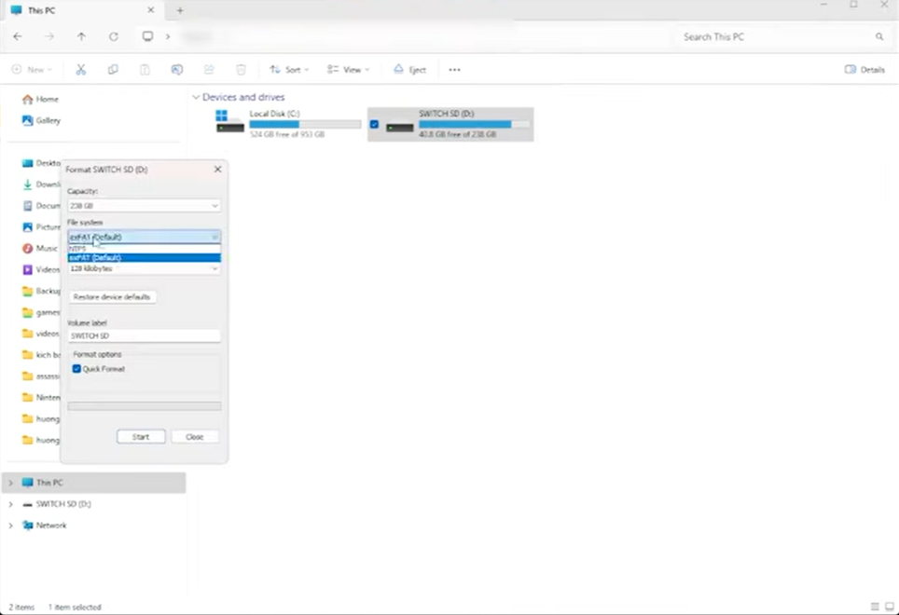Open the View menu
Image resolution: width=899 pixels, height=615 pixels.
click(350, 70)
